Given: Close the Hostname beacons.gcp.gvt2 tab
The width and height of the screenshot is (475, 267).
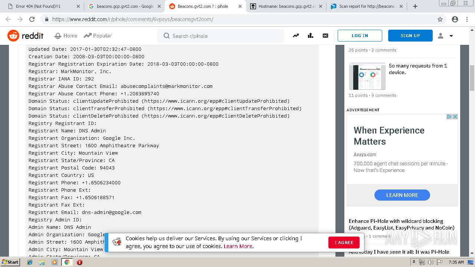Looking at the screenshot, I should 321,6.
